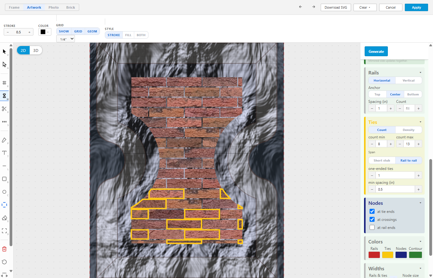Switch ties mode to Density

(x=409, y=130)
